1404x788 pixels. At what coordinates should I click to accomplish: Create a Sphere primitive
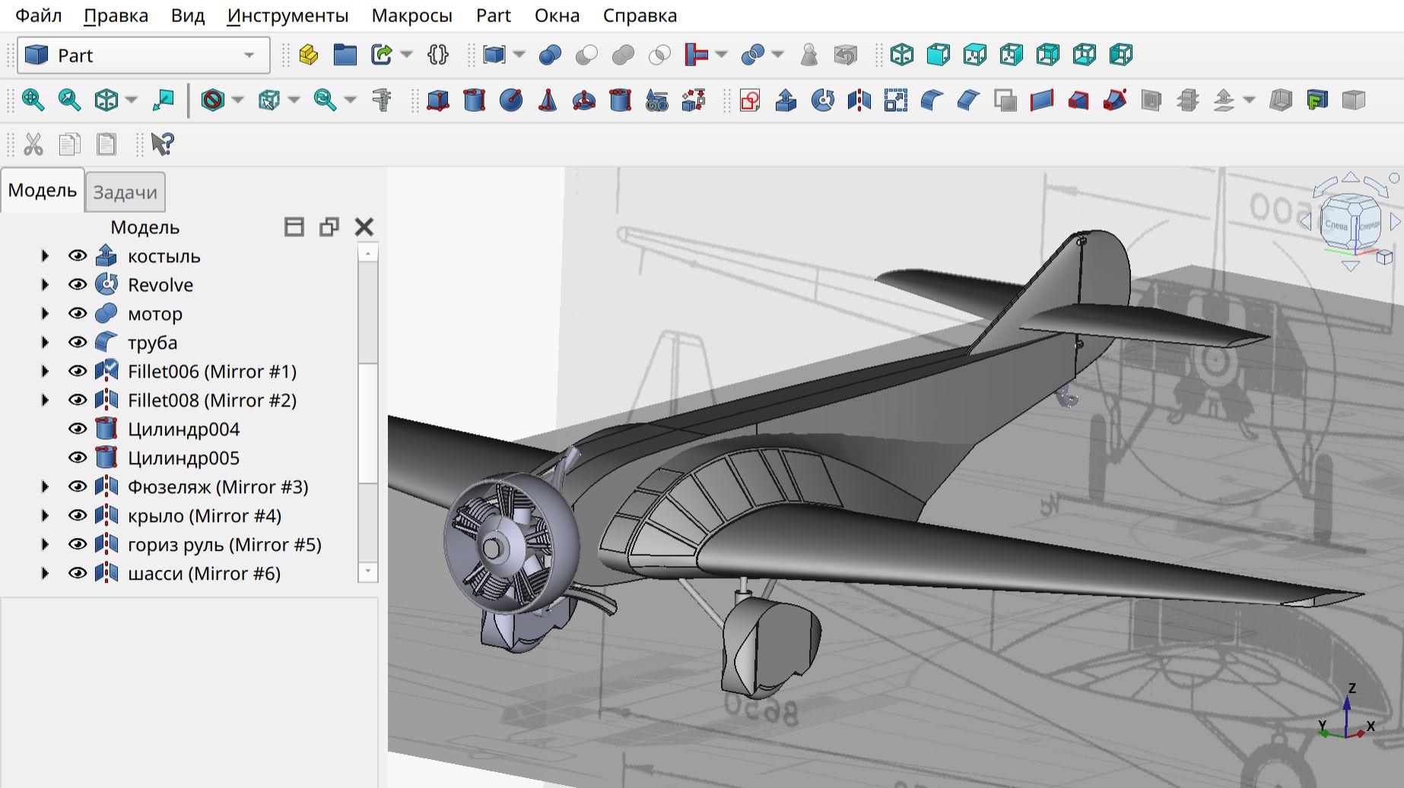(x=511, y=100)
